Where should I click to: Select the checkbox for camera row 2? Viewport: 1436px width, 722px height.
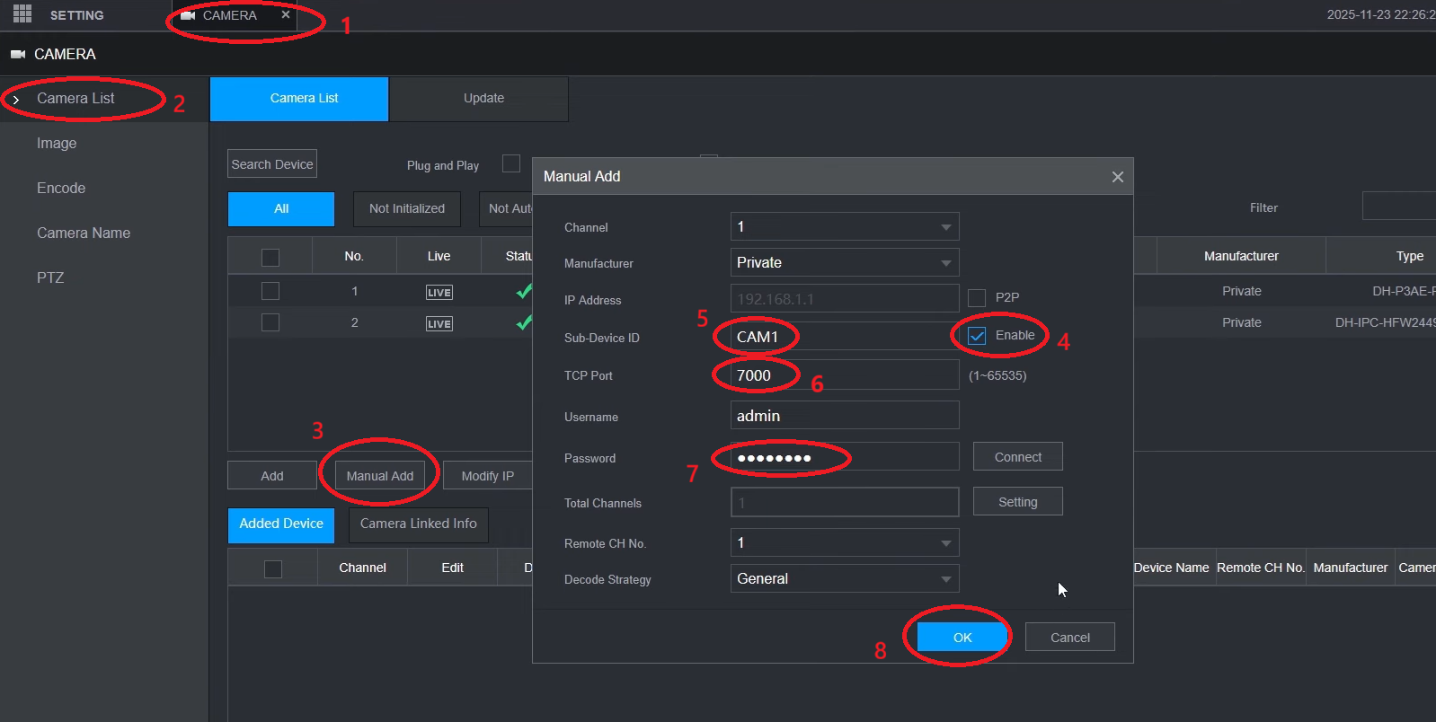270,322
